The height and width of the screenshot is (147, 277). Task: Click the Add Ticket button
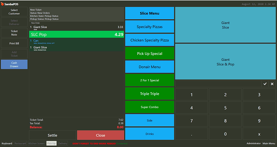coord(14,54)
